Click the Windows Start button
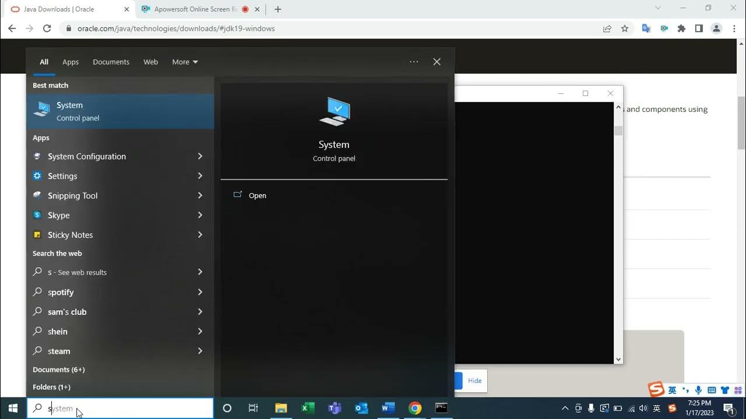The image size is (746, 419). [13, 408]
